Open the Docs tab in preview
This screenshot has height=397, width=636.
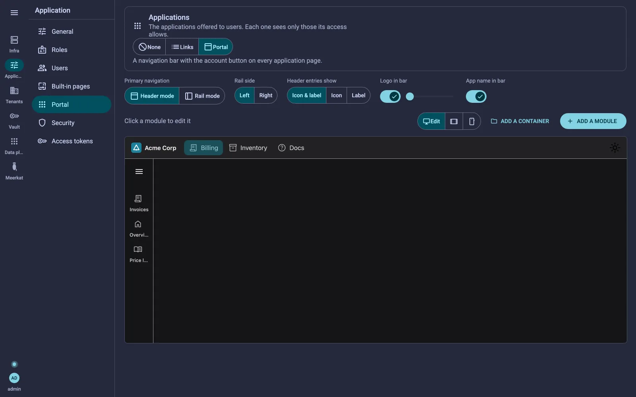(x=291, y=148)
